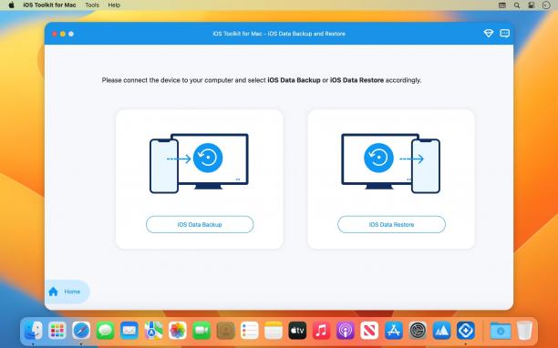Open the feedback chat bubble icon
Viewport: 558px width, 348px height.
[504, 34]
